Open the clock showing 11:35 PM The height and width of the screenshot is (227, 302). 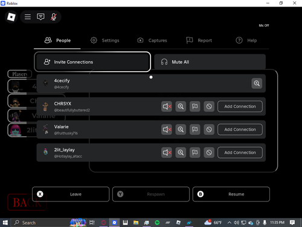coord(277,223)
